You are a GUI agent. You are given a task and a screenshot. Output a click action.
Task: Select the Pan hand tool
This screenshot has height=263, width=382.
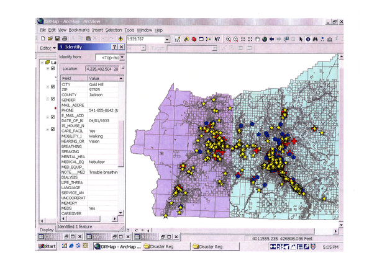coord(257,39)
